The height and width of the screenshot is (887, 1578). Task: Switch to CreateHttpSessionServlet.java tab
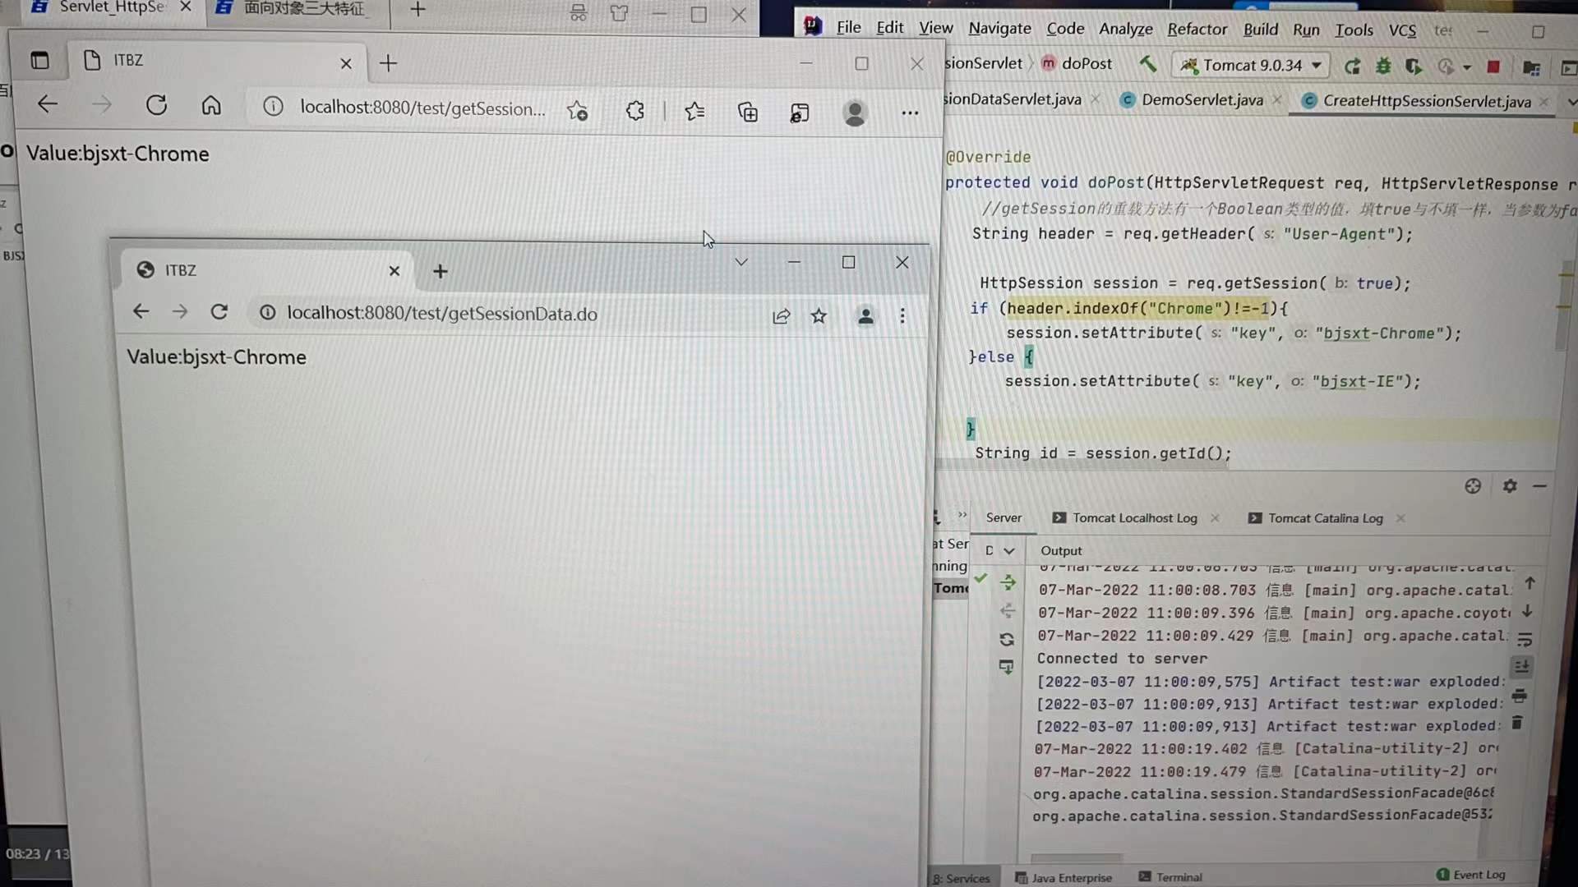pyautogui.click(x=1427, y=101)
